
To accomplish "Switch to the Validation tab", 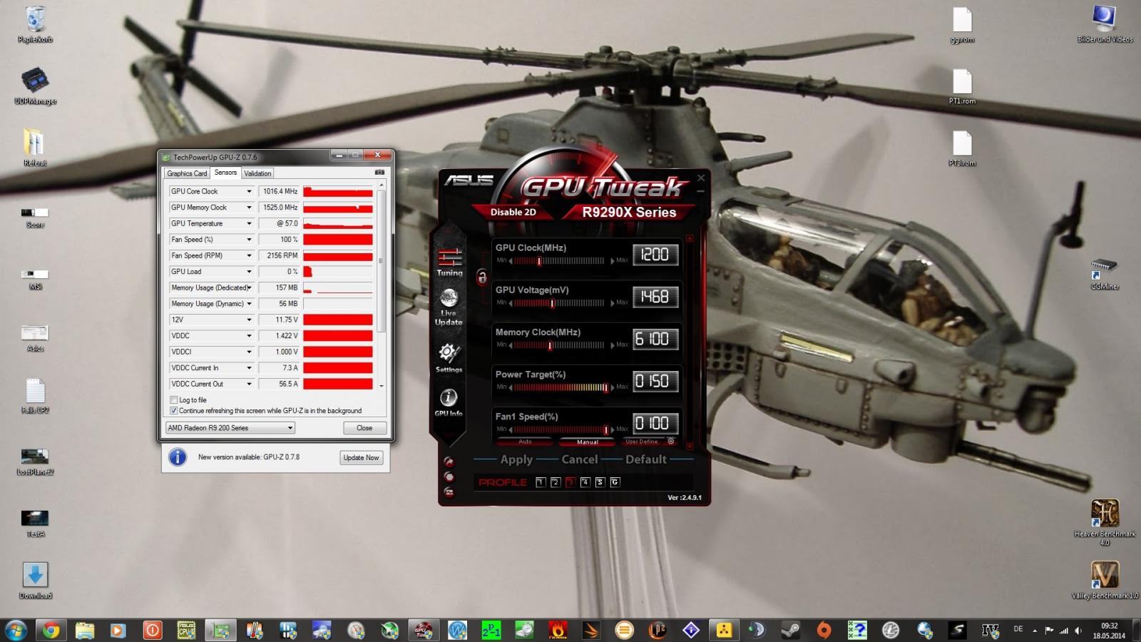I will coord(257,173).
